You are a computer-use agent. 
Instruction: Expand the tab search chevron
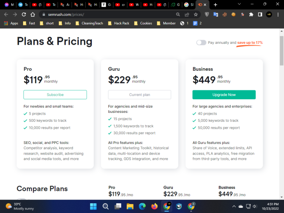tap(239, 4)
